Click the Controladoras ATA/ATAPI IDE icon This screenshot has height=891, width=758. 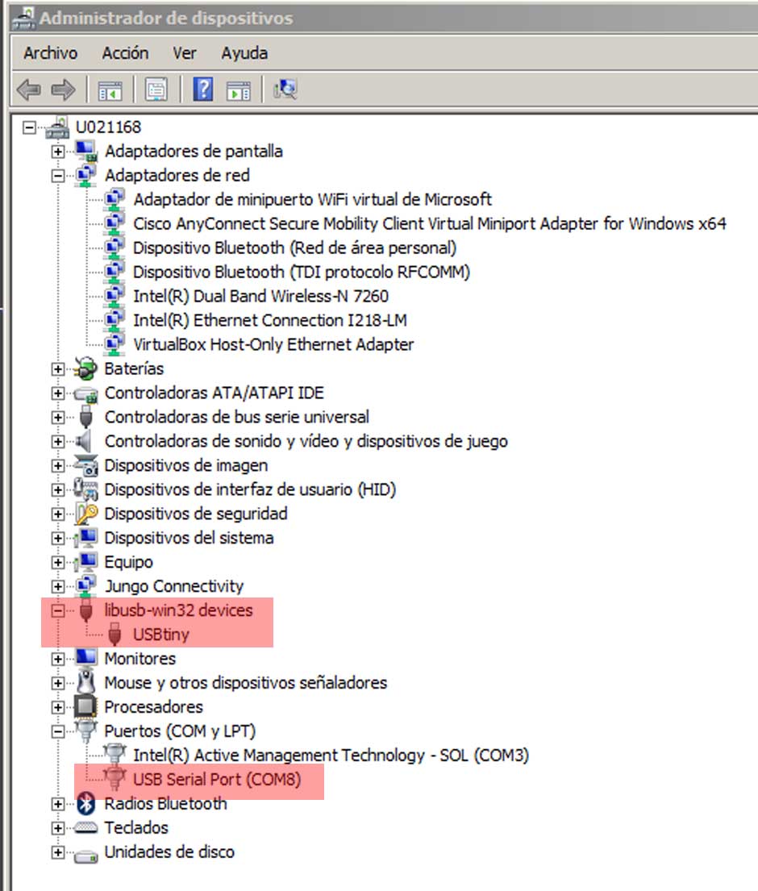point(85,393)
